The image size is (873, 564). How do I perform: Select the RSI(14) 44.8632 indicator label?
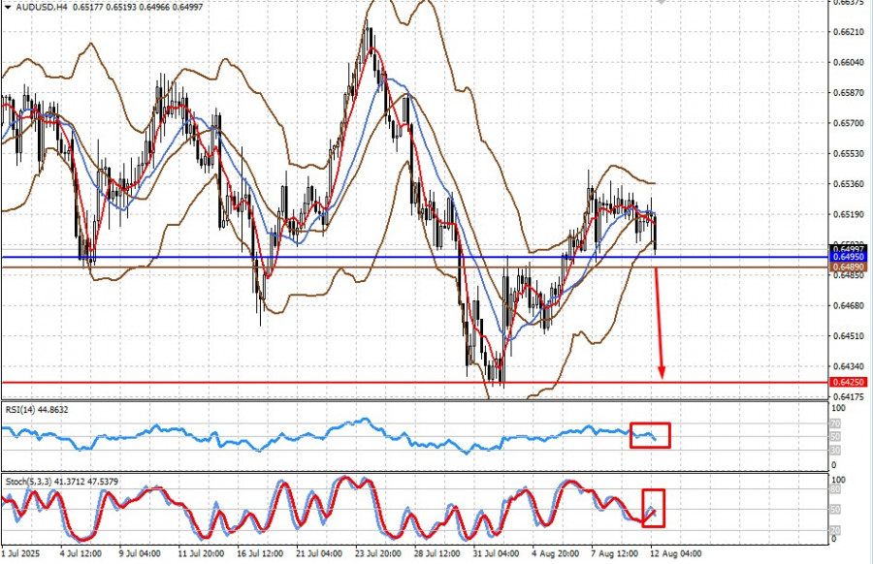click(x=37, y=410)
